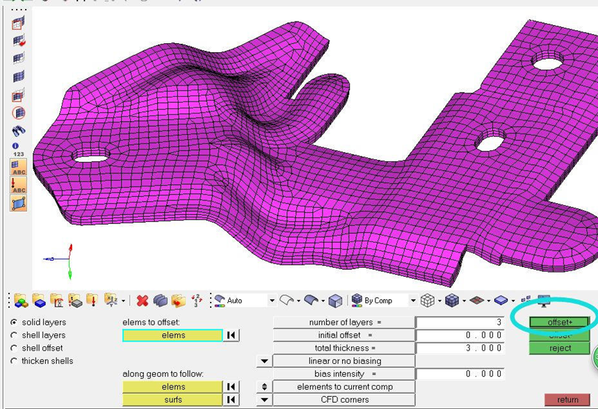Click the mesh icon with the red arrow
The width and height of the screenshot is (598, 409).
(x=18, y=40)
